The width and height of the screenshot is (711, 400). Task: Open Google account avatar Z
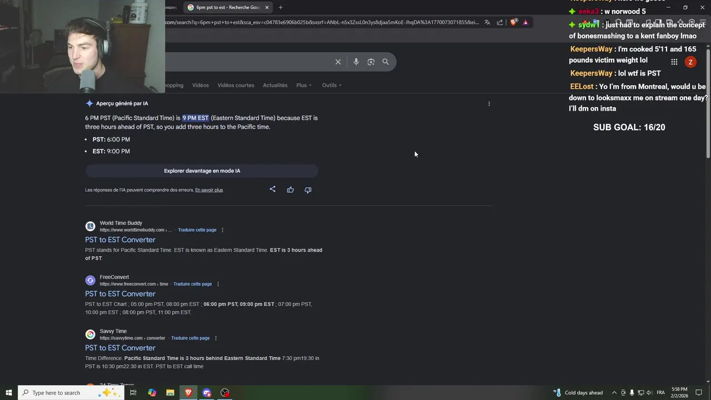690,62
